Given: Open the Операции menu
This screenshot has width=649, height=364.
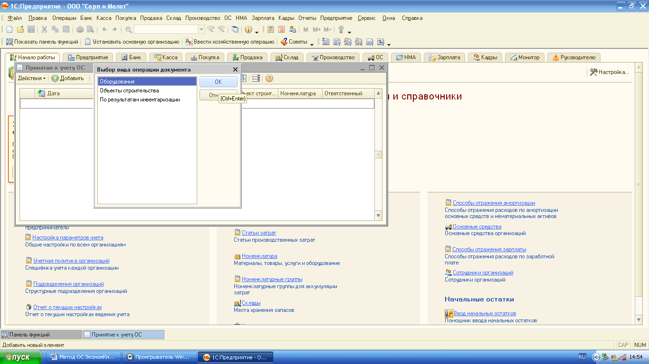Looking at the screenshot, I should click(64, 18).
